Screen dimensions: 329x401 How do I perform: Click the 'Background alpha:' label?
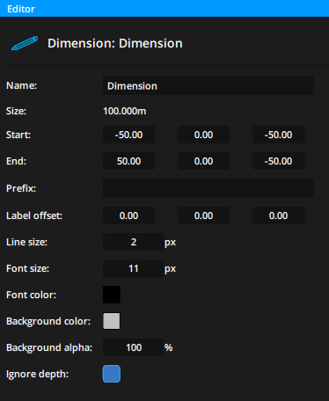click(49, 347)
